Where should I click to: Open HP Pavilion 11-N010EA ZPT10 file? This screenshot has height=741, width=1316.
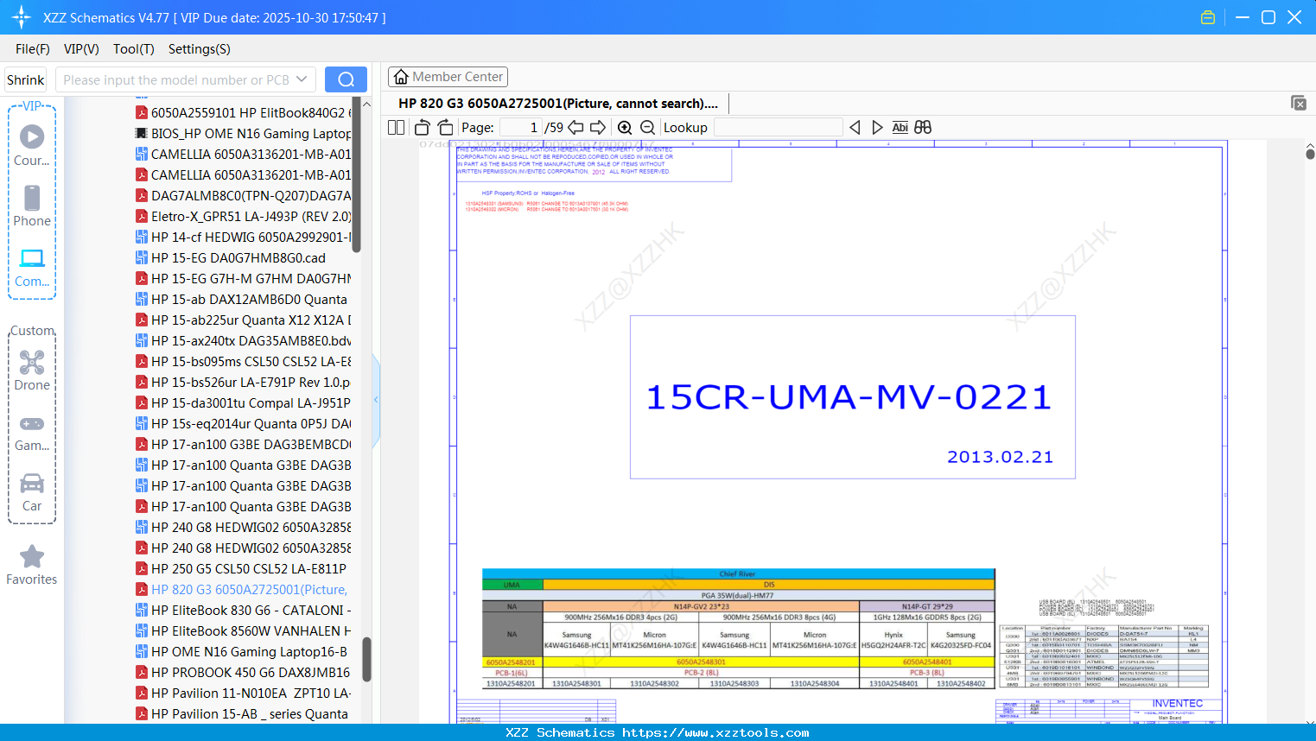(x=244, y=693)
